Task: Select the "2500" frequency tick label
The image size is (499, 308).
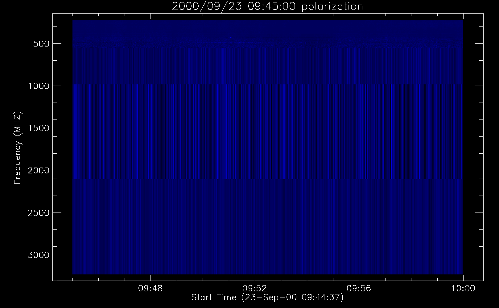Action: tap(39, 213)
